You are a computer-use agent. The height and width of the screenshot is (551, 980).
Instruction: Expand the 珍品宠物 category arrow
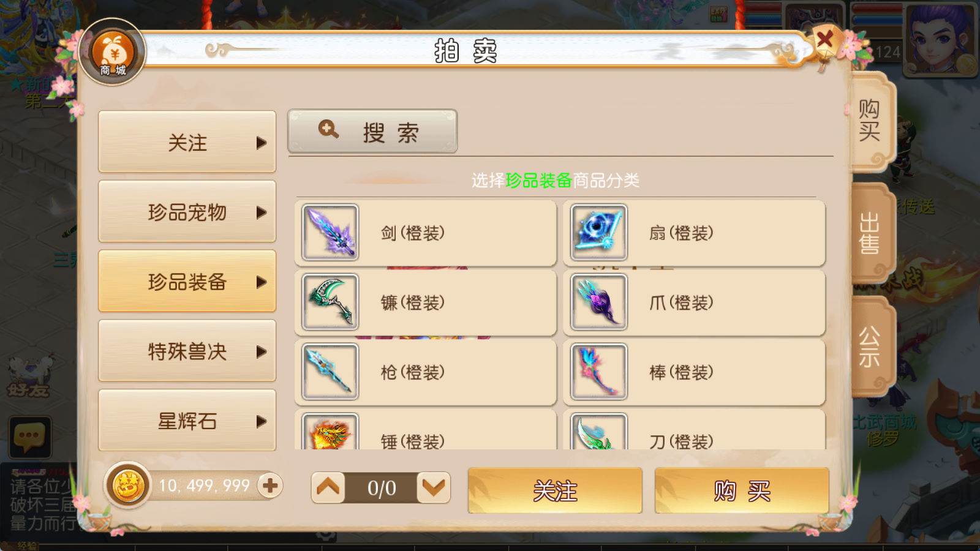[262, 212]
